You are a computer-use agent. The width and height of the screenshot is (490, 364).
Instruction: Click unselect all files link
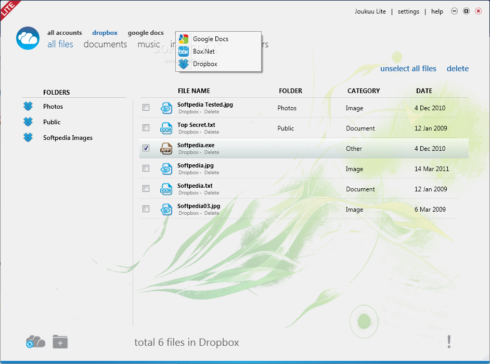(x=408, y=69)
